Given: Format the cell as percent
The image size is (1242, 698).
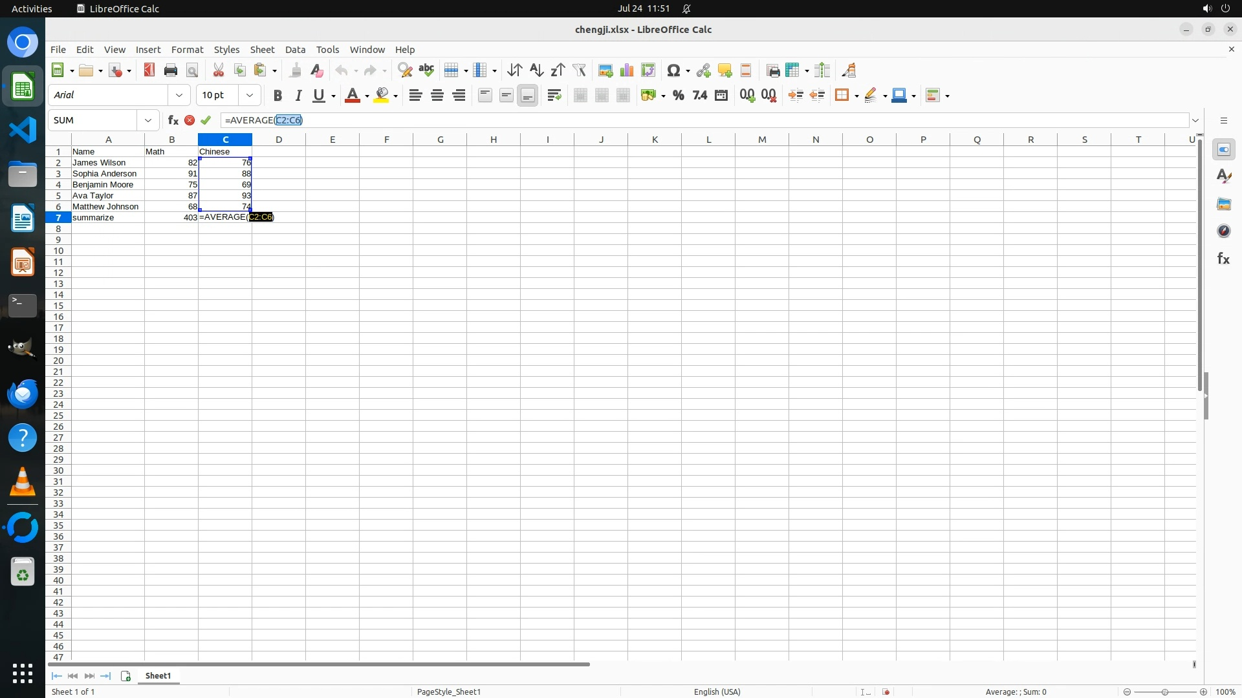Looking at the screenshot, I should click(678, 96).
